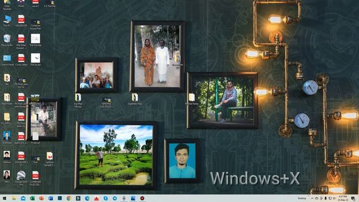
Task: Select the Cover Letter PDF file
Action: point(21,60)
